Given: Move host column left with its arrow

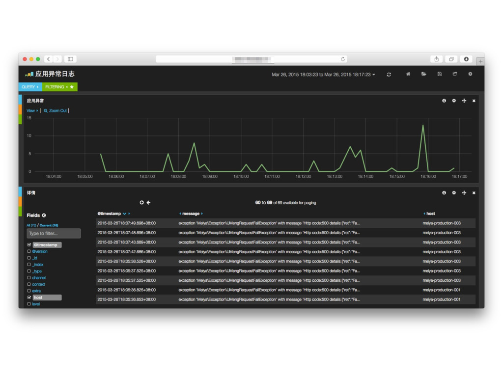Looking at the screenshot, I should 424,214.
